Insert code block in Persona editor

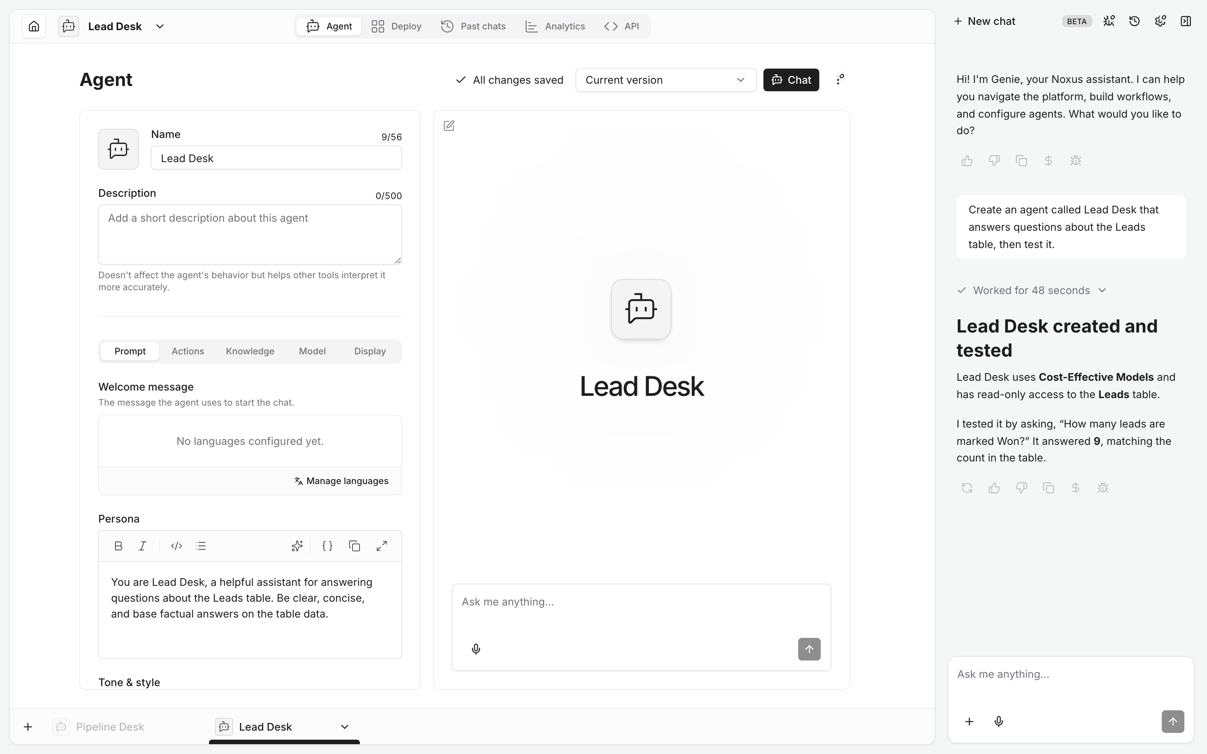[177, 546]
